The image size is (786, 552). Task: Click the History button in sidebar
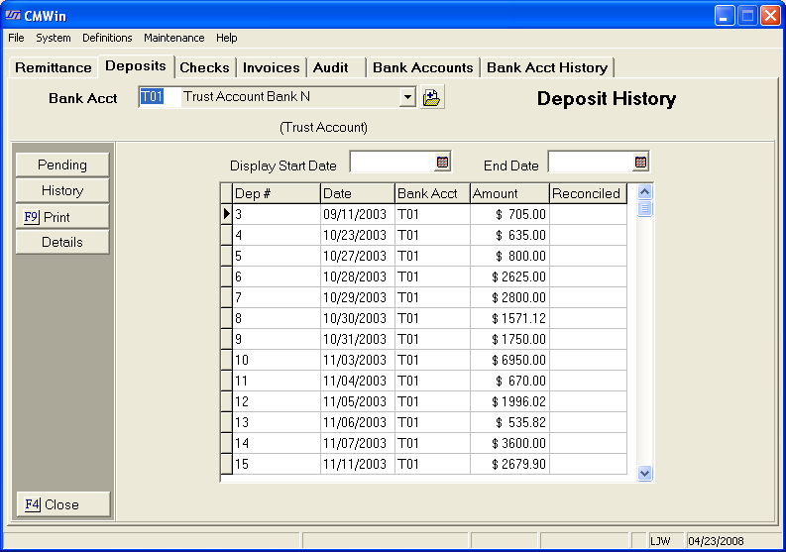pyautogui.click(x=62, y=190)
